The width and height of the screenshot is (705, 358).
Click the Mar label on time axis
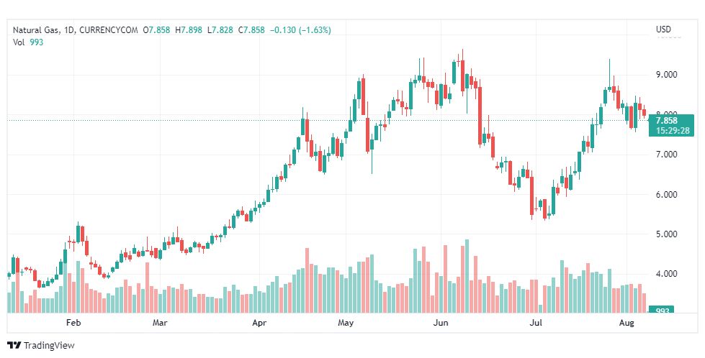pyautogui.click(x=160, y=323)
